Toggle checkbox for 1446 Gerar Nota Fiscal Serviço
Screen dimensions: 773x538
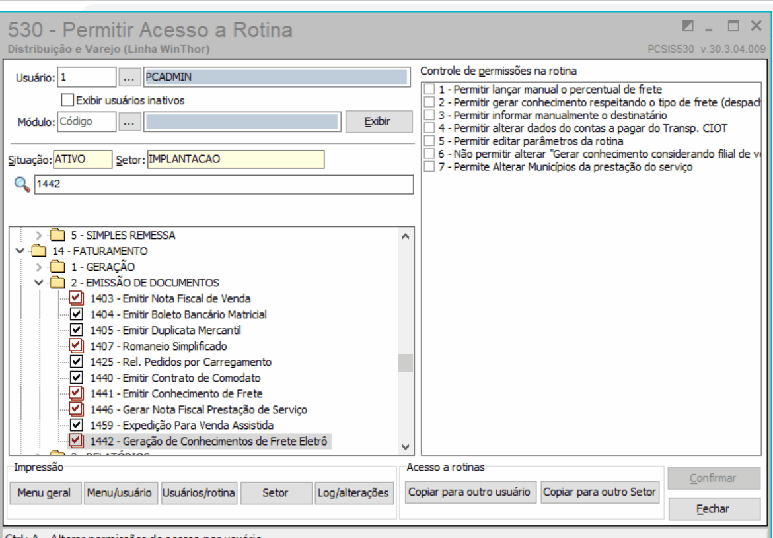click(76, 409)
